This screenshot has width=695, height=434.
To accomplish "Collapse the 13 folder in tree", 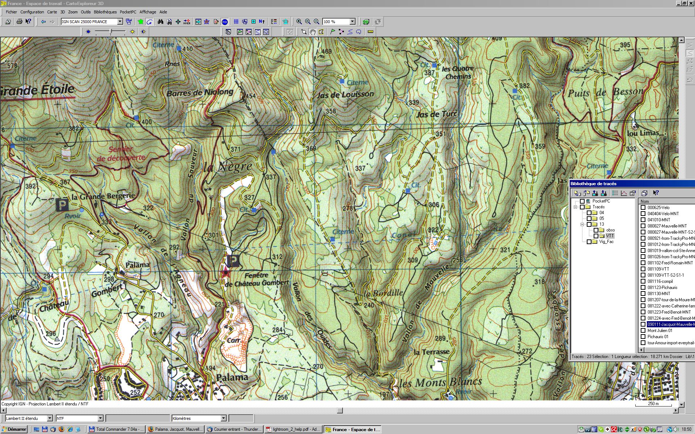I will pos(582,225).
